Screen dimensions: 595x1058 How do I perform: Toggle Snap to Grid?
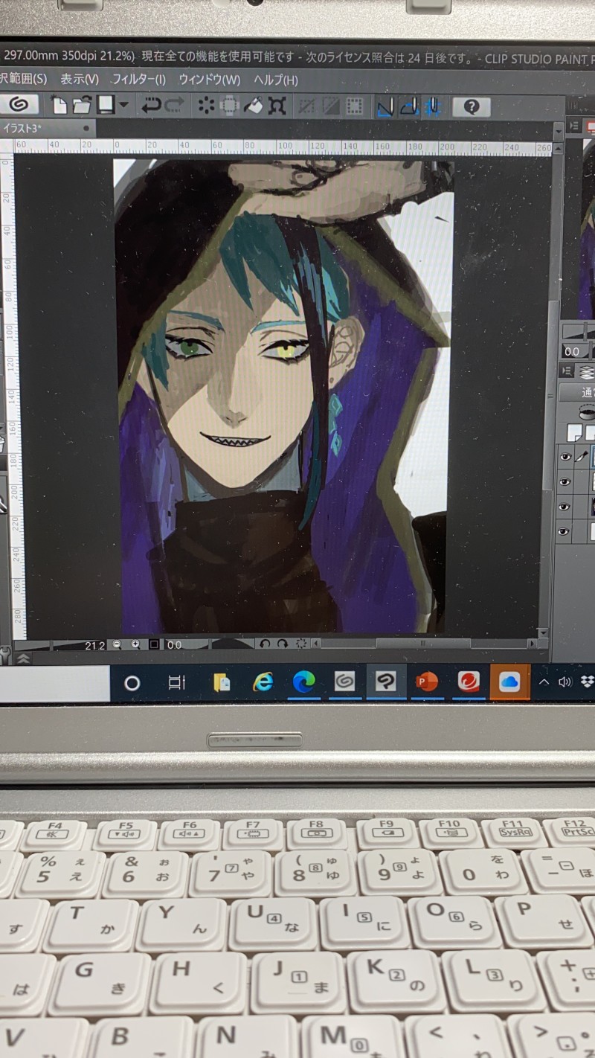[432, 107]
